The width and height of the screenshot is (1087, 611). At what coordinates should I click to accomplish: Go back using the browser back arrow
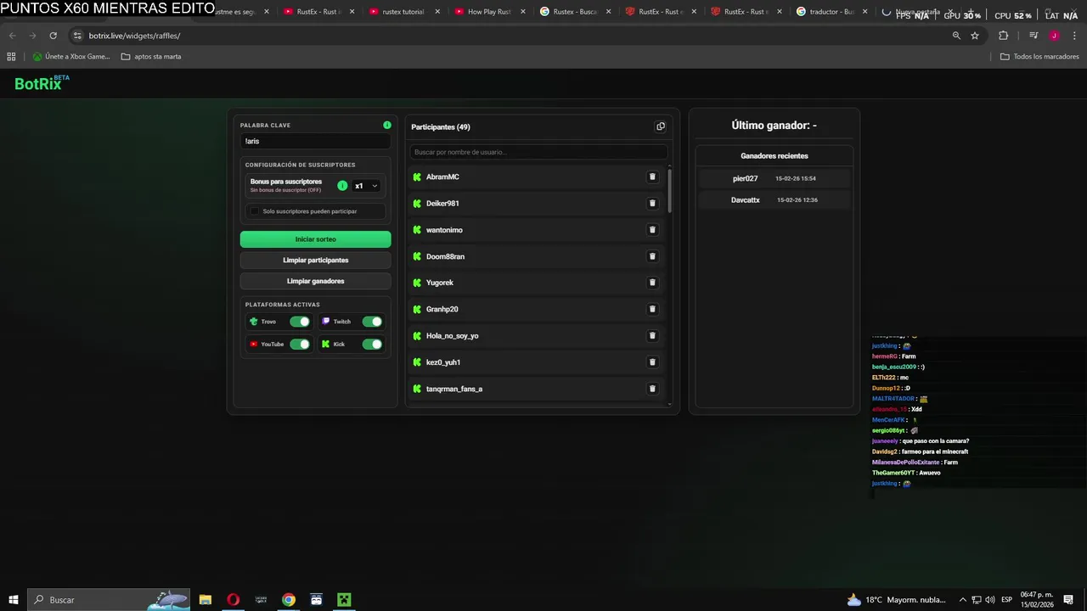coord(12,36)
